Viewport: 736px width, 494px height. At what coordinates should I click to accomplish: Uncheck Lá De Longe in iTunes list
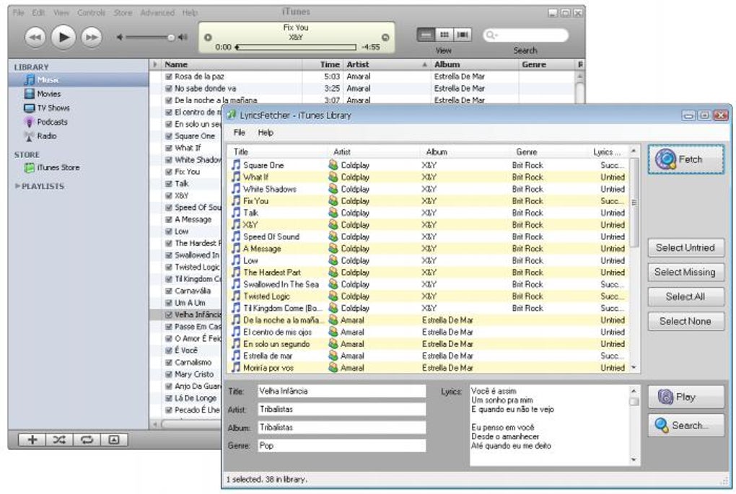(x=169, y=398)
